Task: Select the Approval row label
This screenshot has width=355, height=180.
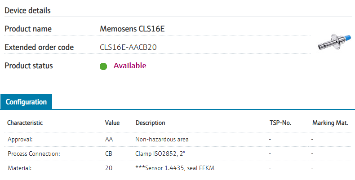Action: coord(20,139)
